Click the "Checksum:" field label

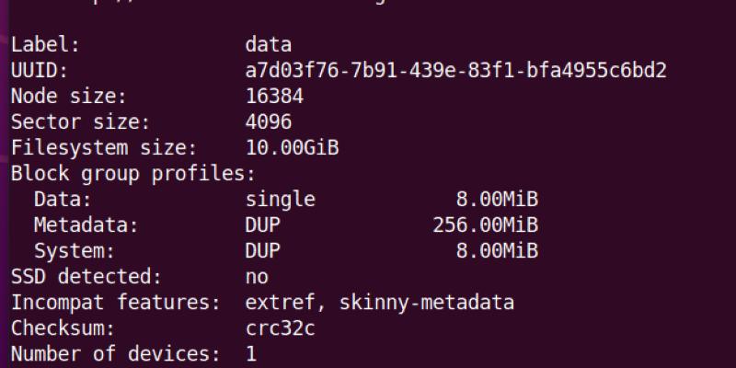(61, 328)
